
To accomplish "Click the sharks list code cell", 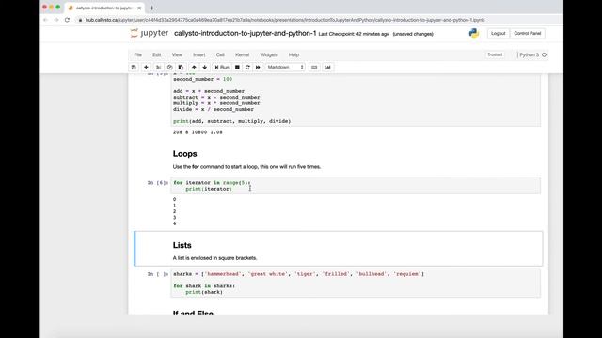I will pos(356,283).
